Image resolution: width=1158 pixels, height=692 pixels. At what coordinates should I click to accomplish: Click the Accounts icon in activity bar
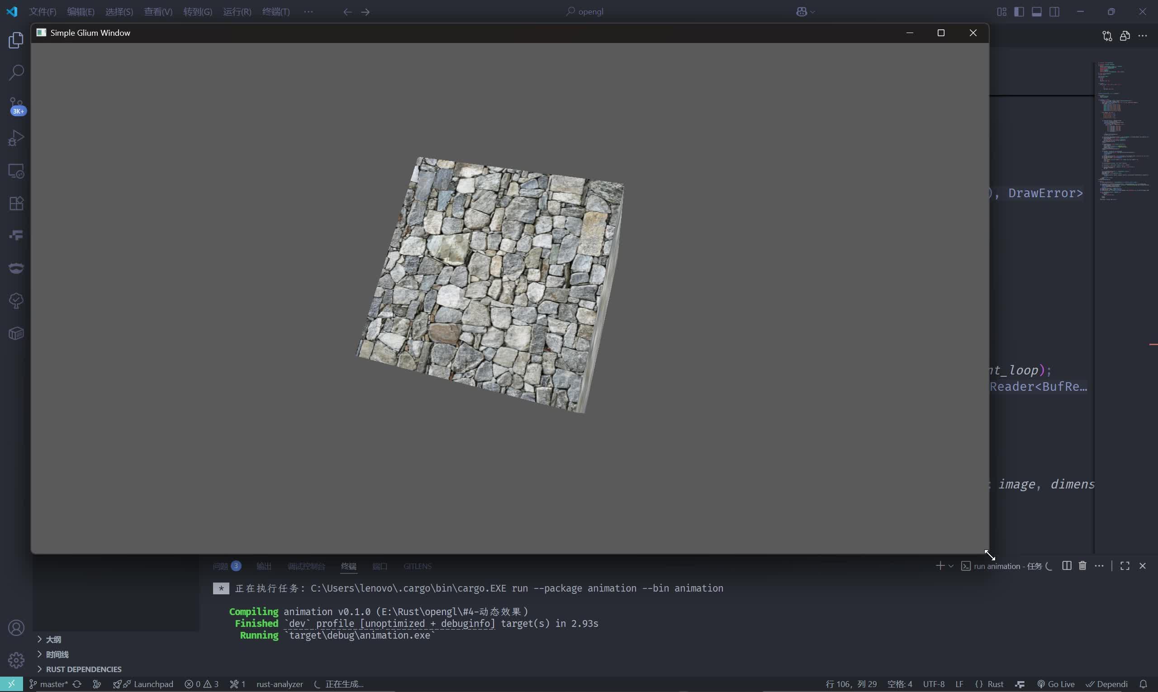[x=16, y=628]
